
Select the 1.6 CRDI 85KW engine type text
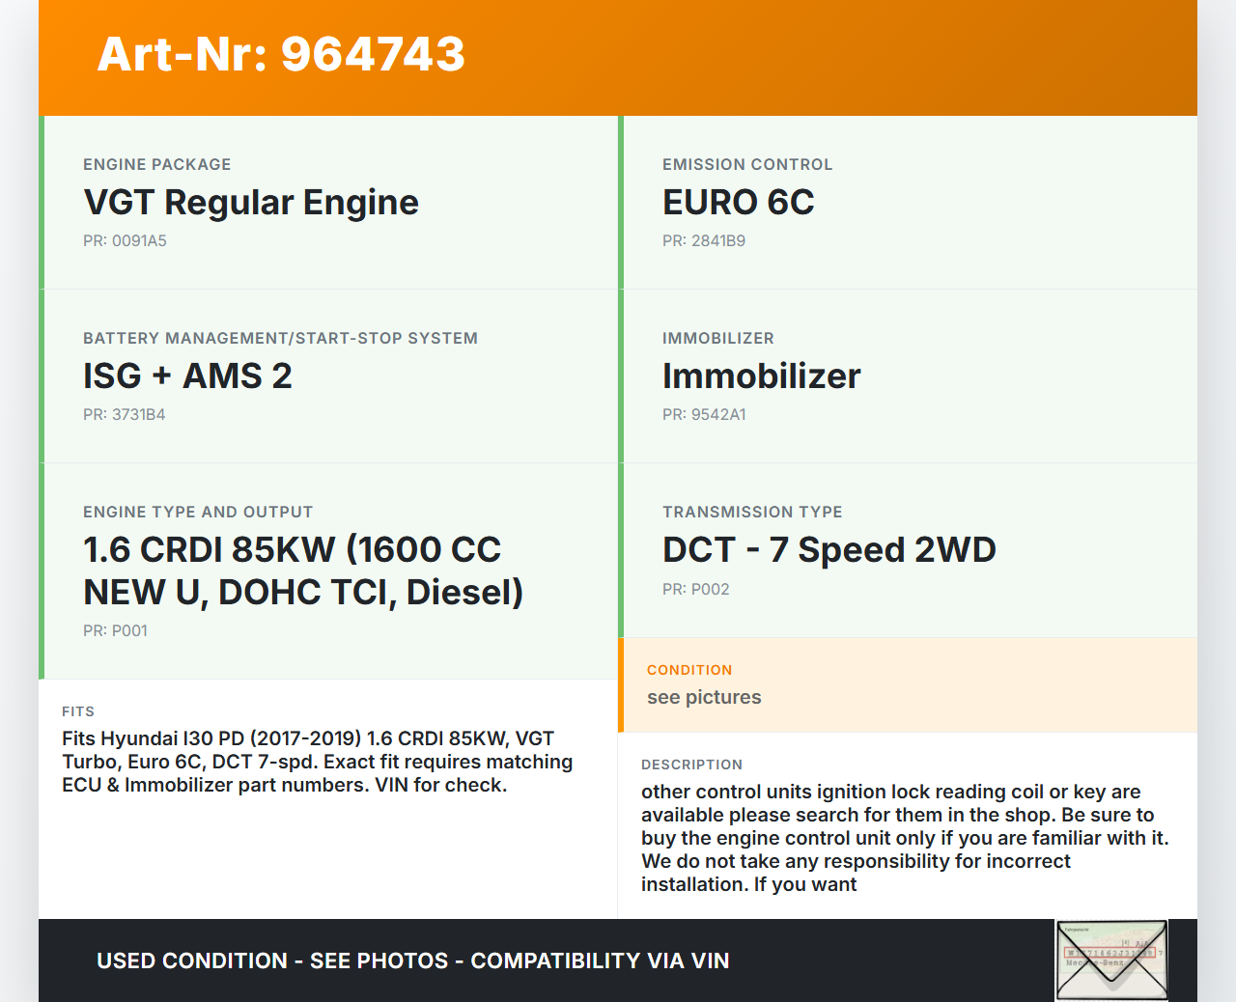(302, 571)
